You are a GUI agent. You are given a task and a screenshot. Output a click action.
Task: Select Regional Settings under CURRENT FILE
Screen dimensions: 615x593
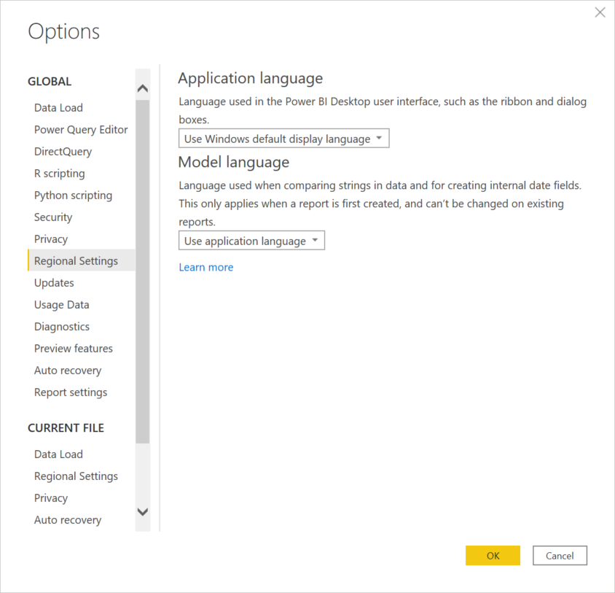coord(76,476)
